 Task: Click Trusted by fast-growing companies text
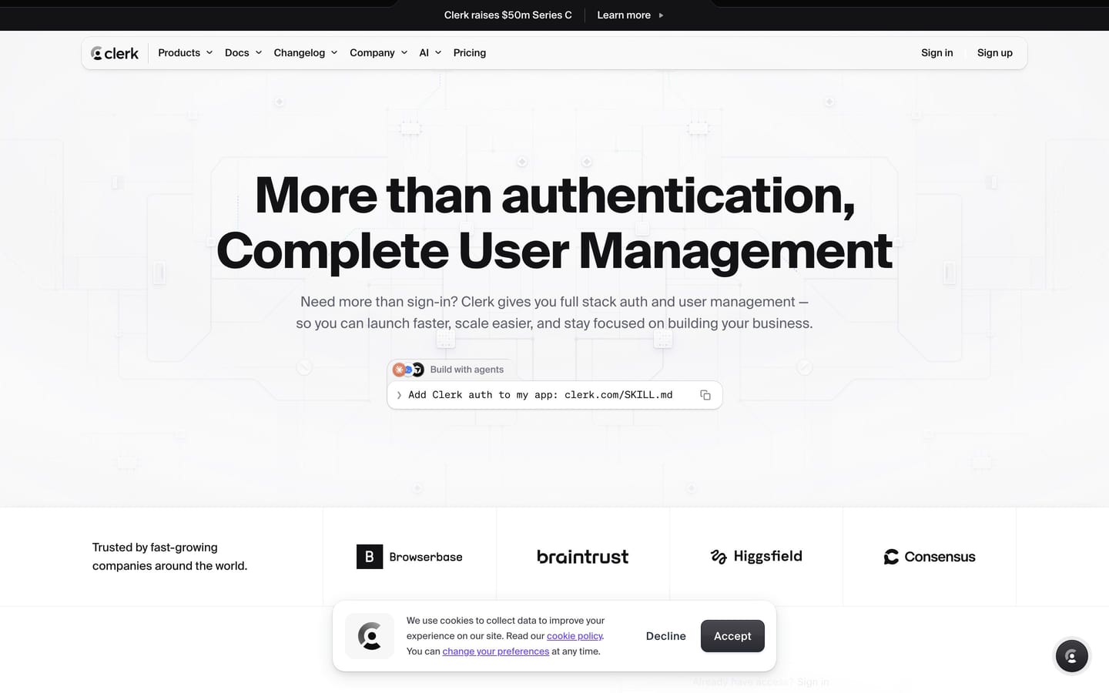[169, 557]
